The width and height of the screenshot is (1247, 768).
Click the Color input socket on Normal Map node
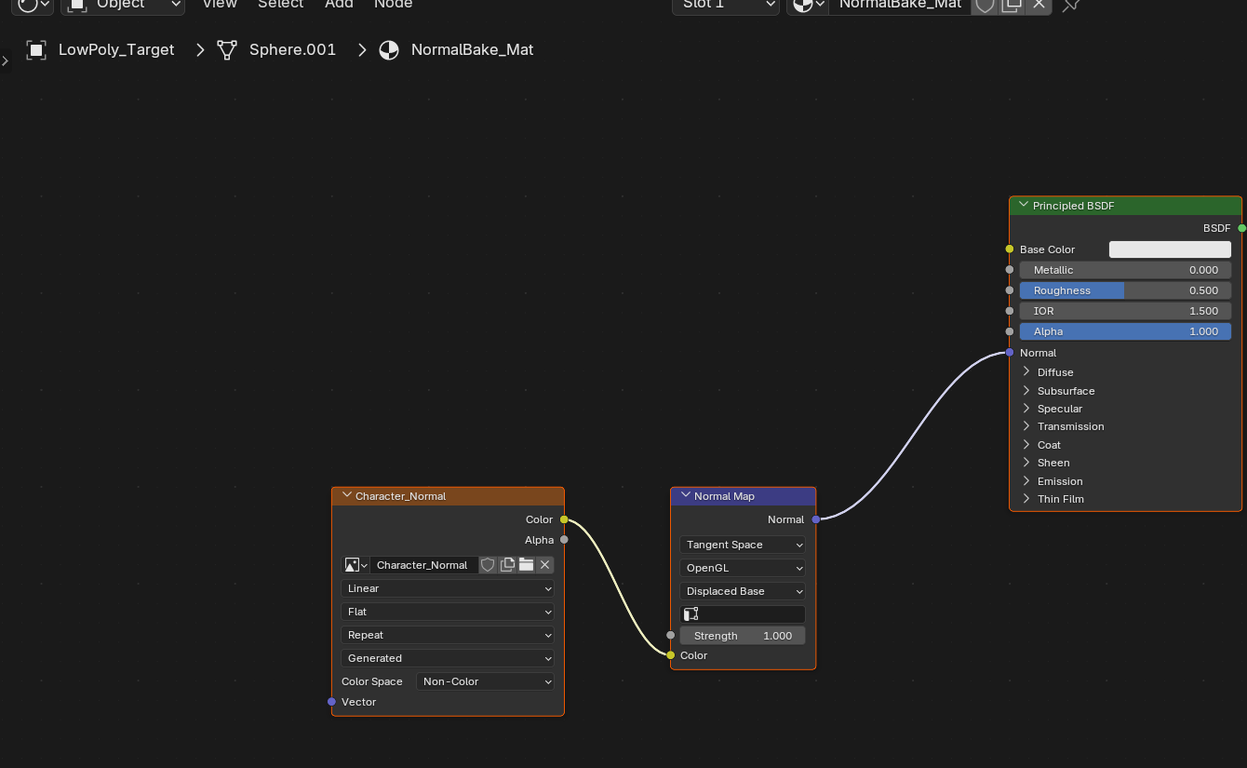(x=670, y=655)
